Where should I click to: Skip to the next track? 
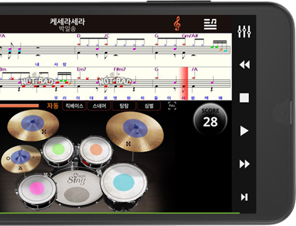[x=244, y=197]
